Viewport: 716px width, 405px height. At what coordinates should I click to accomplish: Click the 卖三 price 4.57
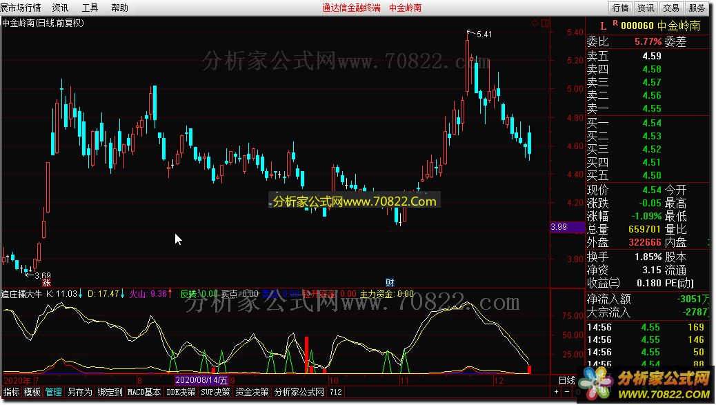click(652, 82)
